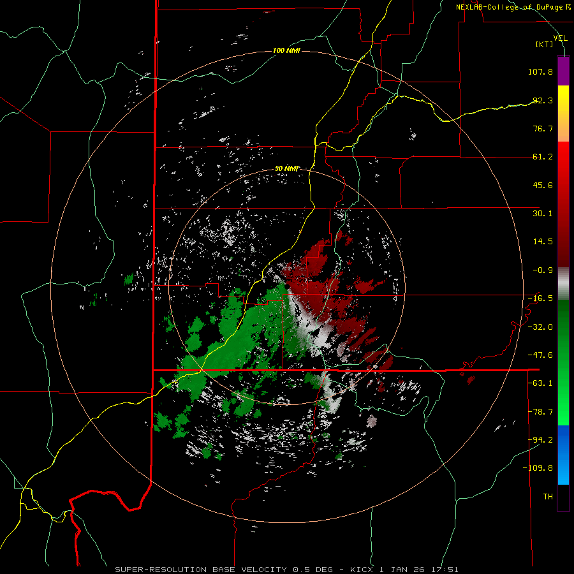Click the 14.5 velocity scale value
The width and height of the screenshot is (574, 574).
point(543,242)
